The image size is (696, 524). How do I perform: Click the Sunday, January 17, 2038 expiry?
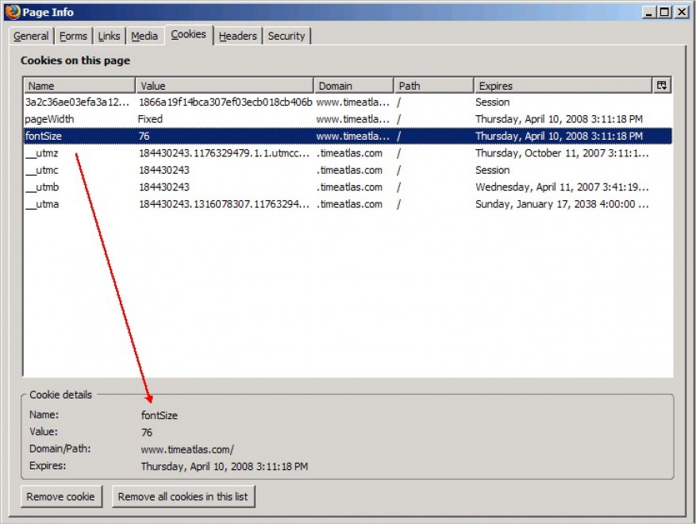click(x=562, y=204)
